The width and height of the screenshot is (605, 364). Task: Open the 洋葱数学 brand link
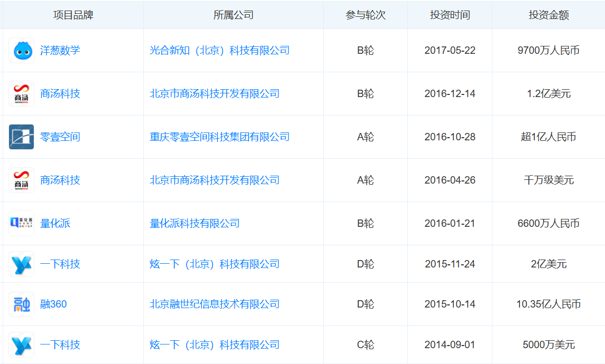[60, 51]
